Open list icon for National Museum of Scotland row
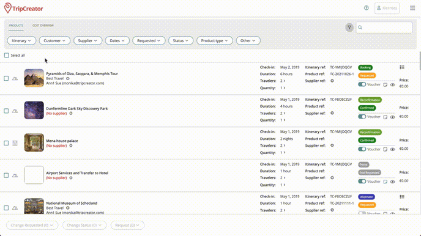The height and width of the screenshot is (236, 421). click(402, 197)
